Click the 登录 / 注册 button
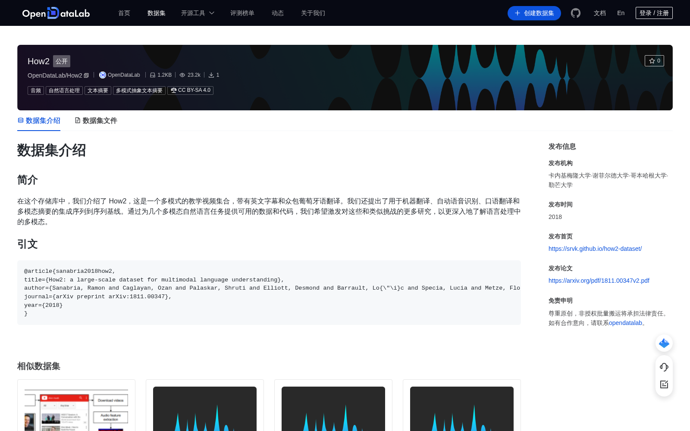The height and width of the screenshot is (431, 690). [x=654, y=13]
